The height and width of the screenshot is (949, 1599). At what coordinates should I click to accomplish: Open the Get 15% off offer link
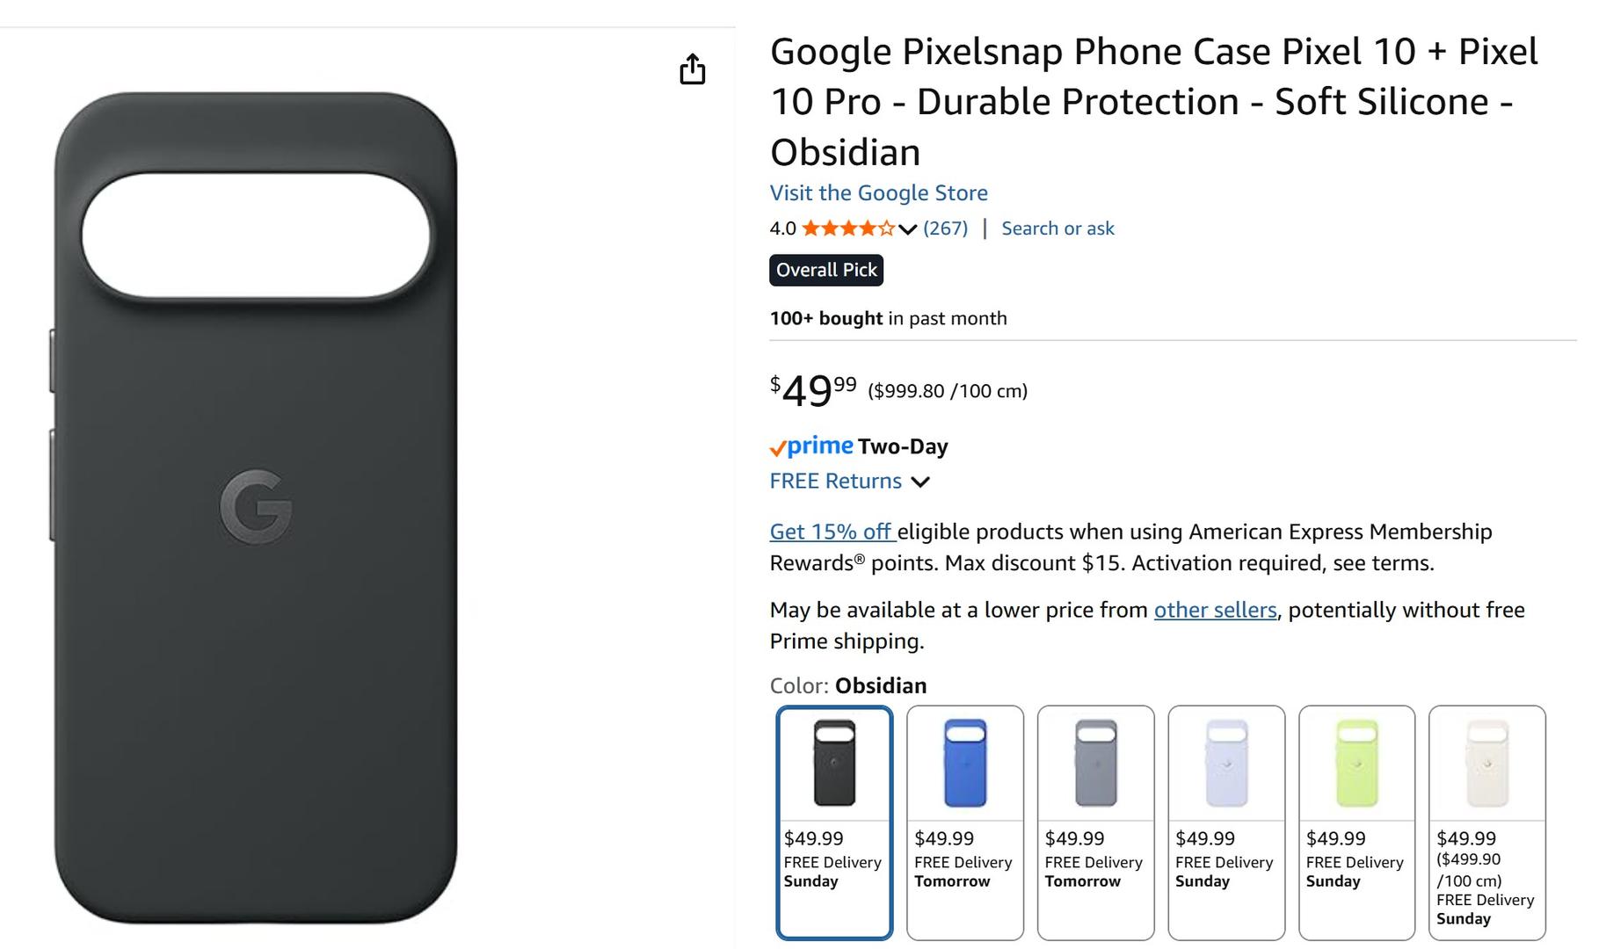click(x=832, y=532)
